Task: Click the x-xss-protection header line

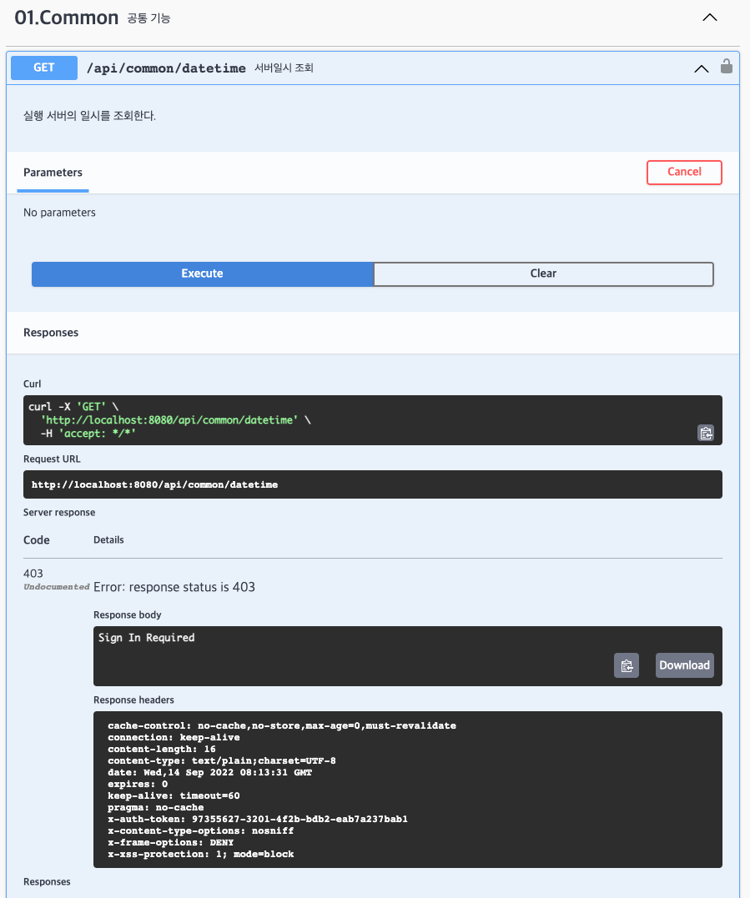Action: (x=200, y=854)
